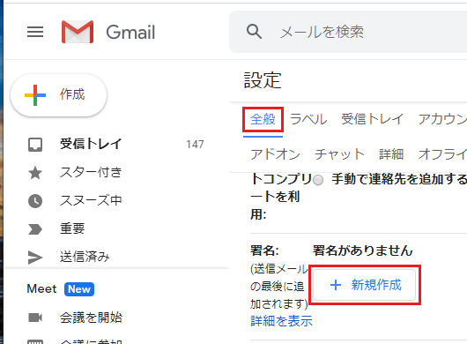Click the Gmail envelope logo

78,32
